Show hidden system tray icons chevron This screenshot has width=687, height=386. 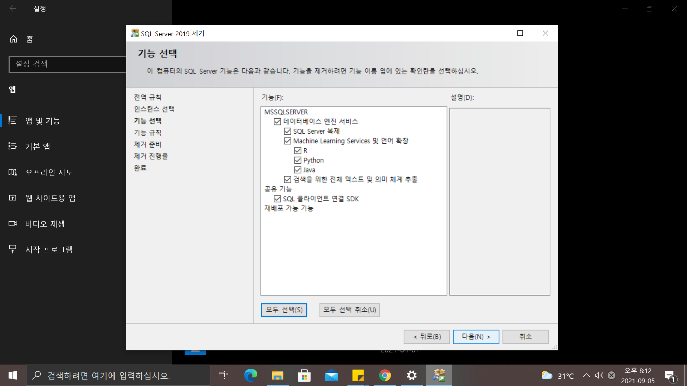[586, 375]
